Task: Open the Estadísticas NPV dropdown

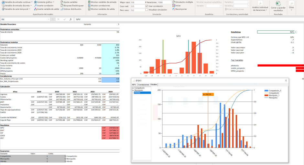Action: (296, 32)
